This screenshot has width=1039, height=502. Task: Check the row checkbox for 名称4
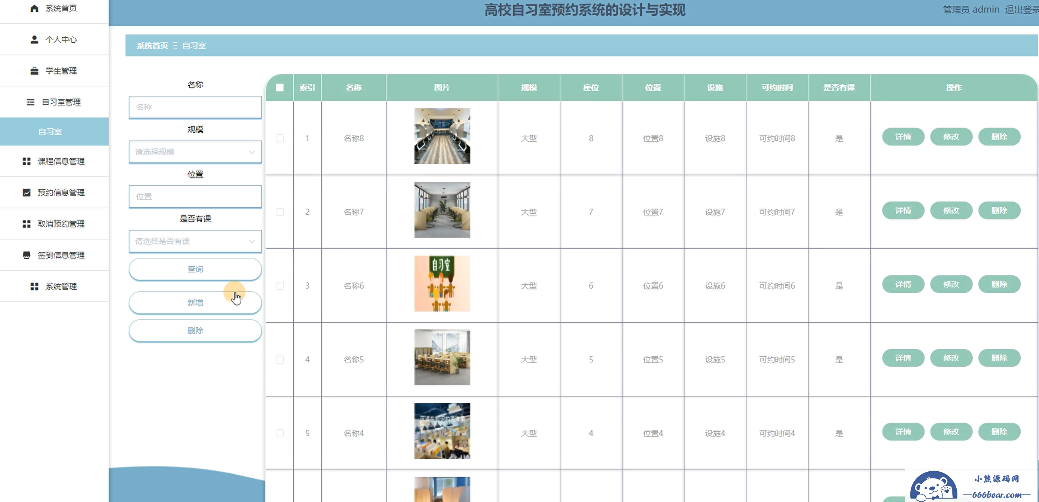click(279, 434)
